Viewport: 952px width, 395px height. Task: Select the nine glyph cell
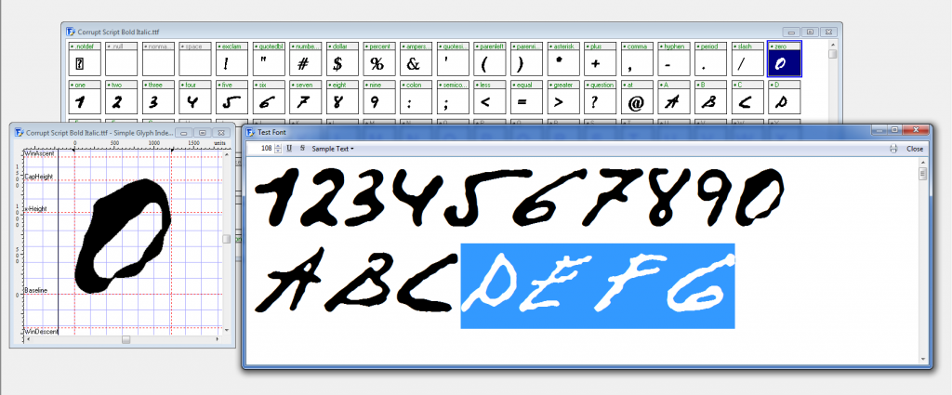pos(379,97)
